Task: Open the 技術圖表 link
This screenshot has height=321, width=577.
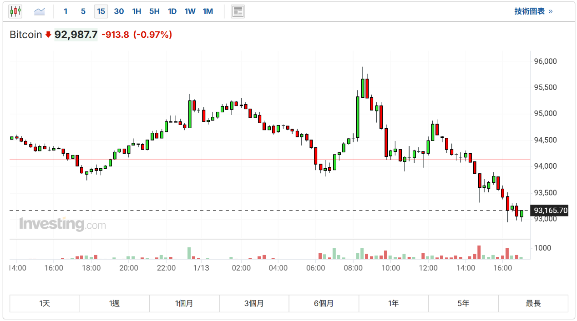Action: (x=533, y=11)
